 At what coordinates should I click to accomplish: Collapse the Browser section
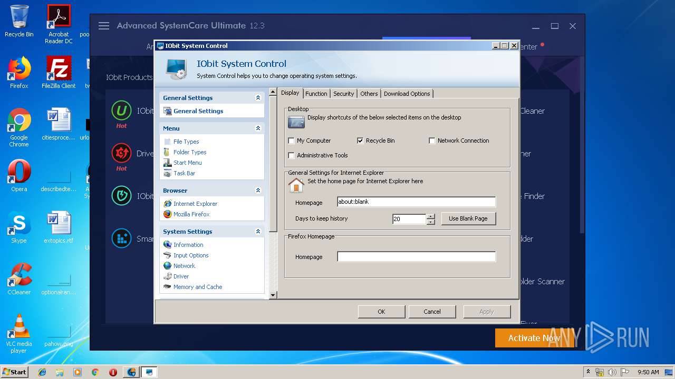click(x=258, y=191)
